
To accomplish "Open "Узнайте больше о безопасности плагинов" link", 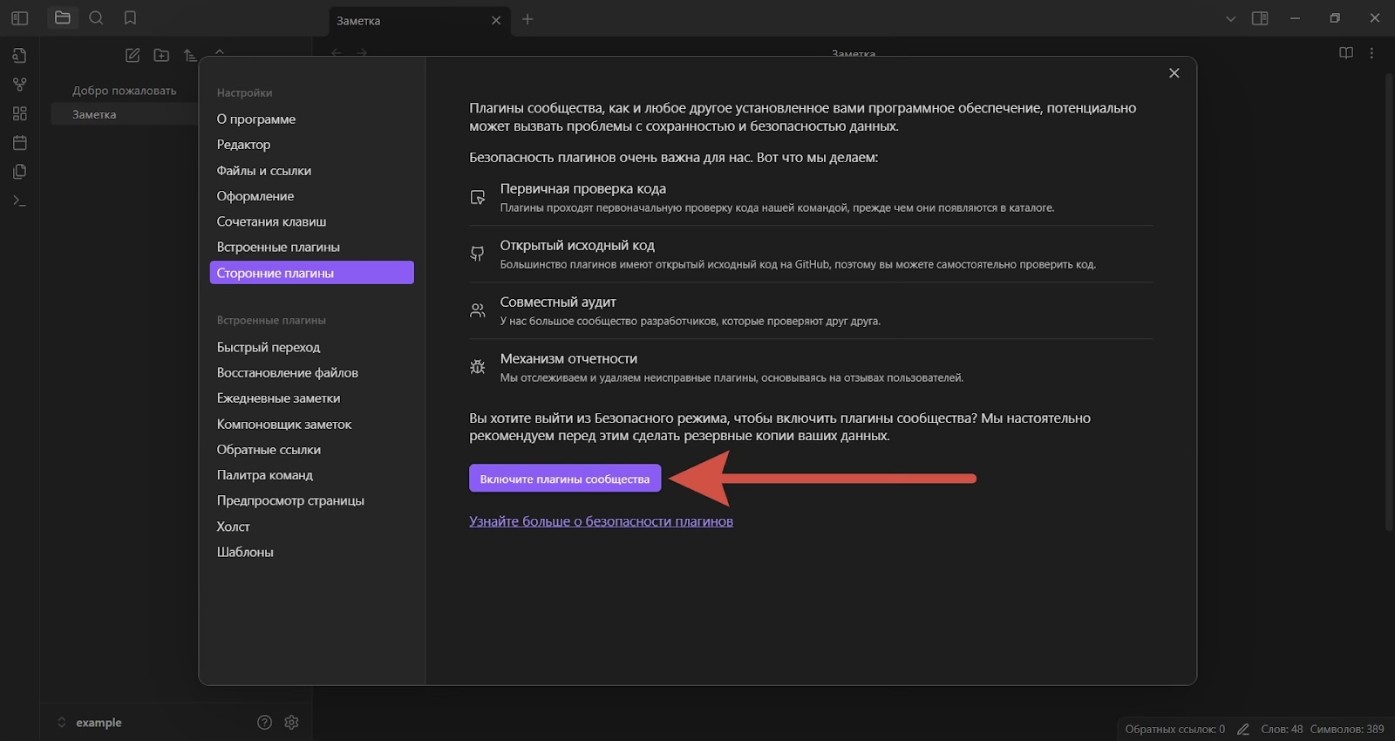I will [601, 521].
